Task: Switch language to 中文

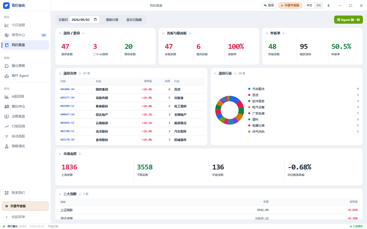Action: tap(309, 5)
